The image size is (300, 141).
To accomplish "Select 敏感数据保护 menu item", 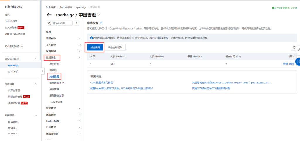I will coord(57,83).
